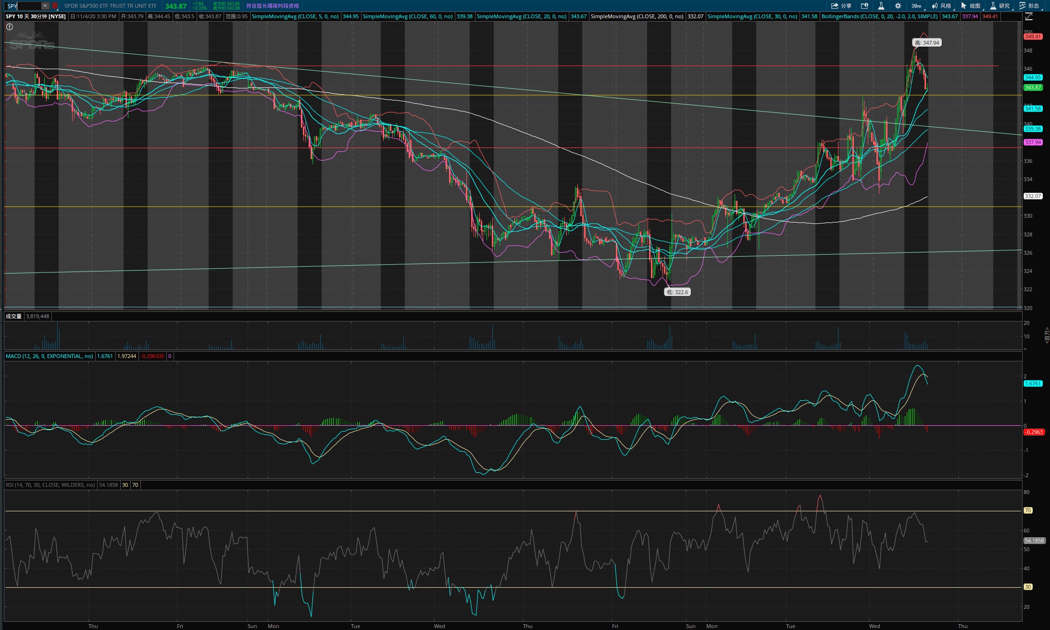
Task: Click the 54.1858 RSI axis value tag
Action: [x=1034, y=541]
